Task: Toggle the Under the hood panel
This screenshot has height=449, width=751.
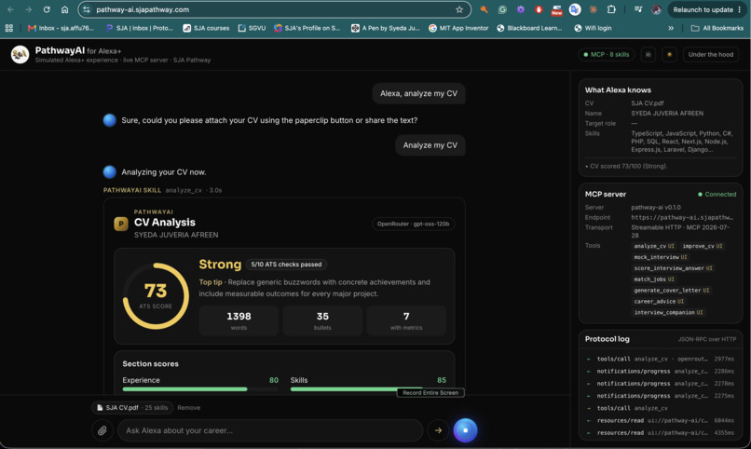Action: (x=710, y=55)
